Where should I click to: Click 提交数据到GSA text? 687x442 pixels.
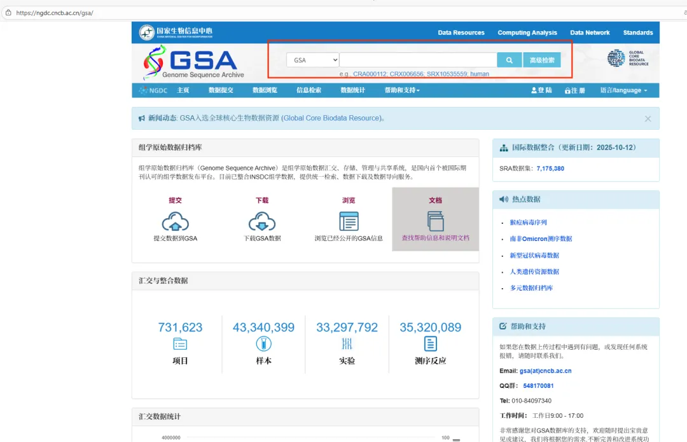click(176, 238)
